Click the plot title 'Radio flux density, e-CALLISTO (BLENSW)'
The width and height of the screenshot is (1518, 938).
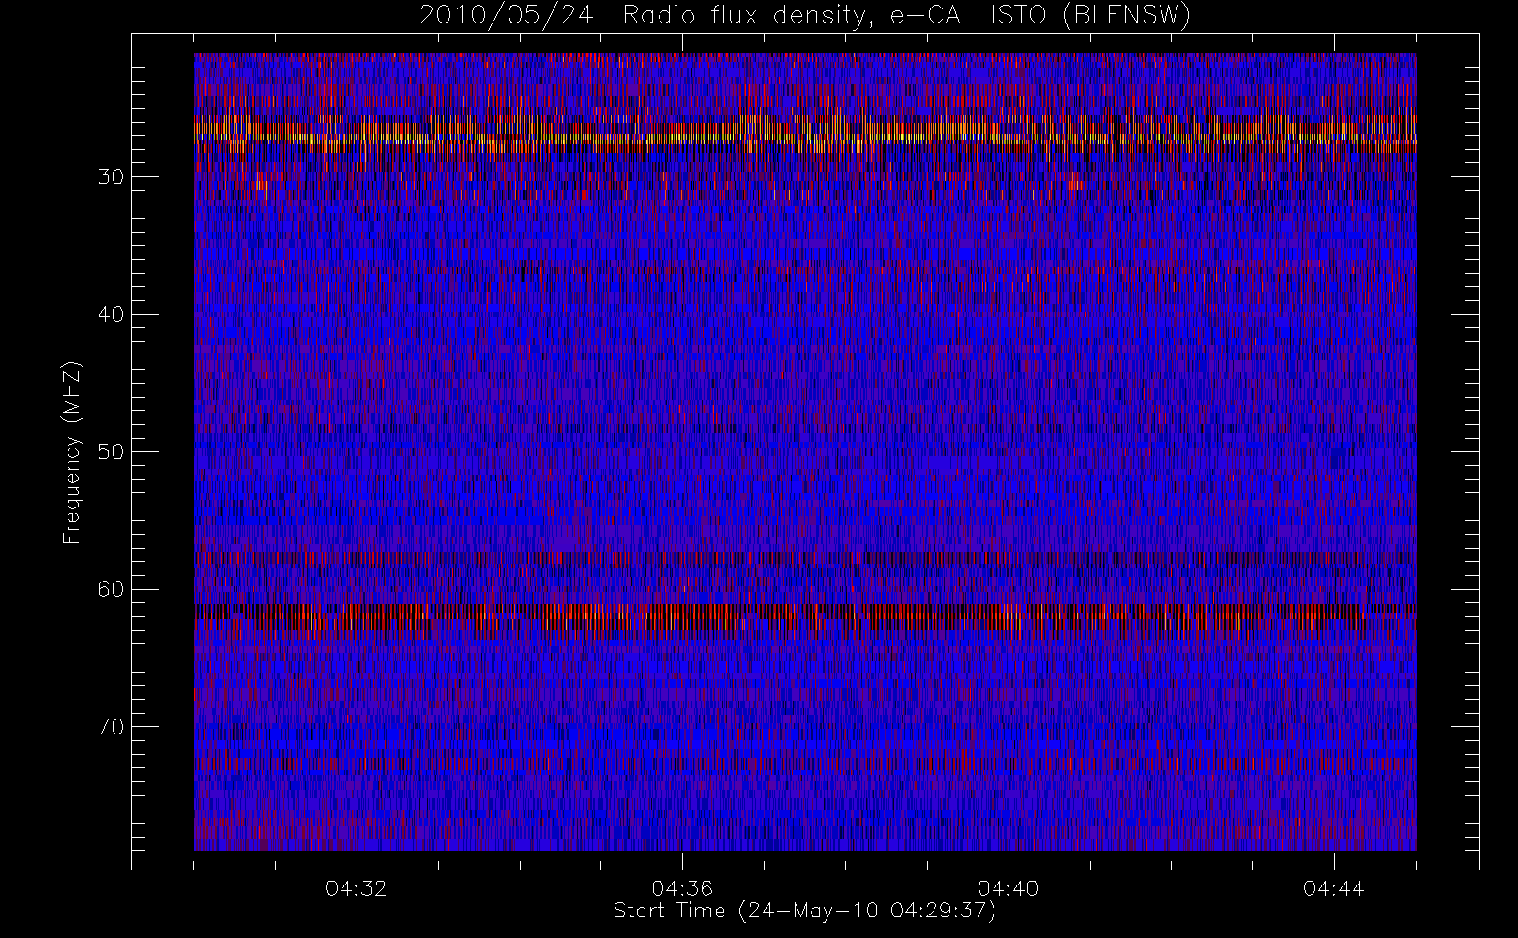[906, 16]
